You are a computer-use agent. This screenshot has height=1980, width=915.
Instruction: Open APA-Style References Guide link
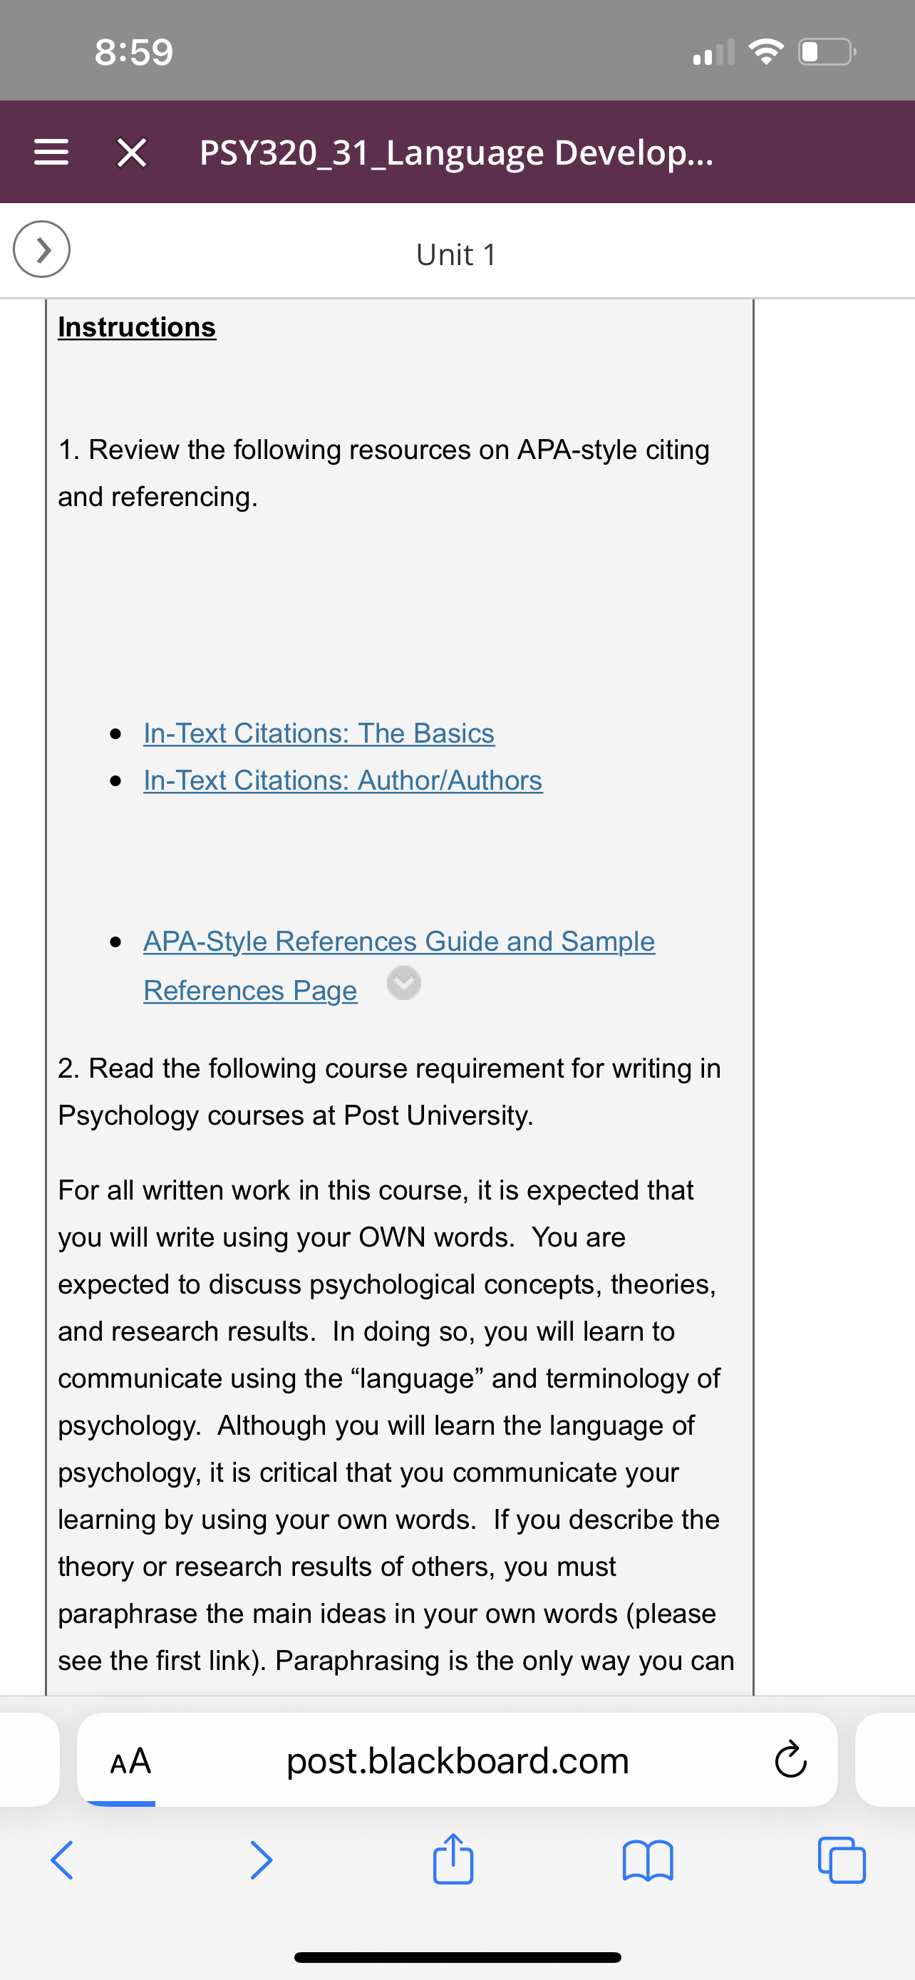tap(399, 965)
